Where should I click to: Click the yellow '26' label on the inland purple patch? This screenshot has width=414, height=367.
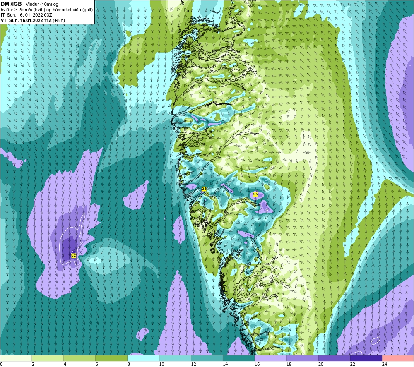point(255,194)
